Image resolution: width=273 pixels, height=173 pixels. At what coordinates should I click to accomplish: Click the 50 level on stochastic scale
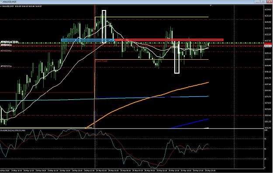[265, 149]
